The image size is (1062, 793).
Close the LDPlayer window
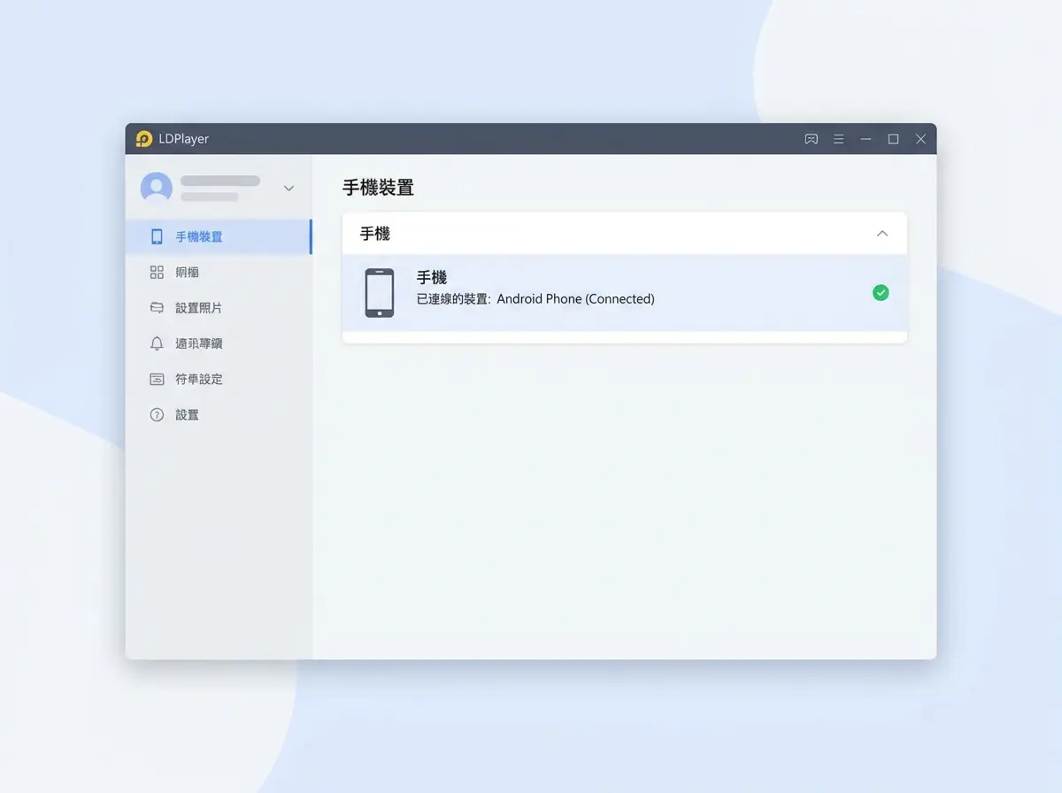[920, 139]
